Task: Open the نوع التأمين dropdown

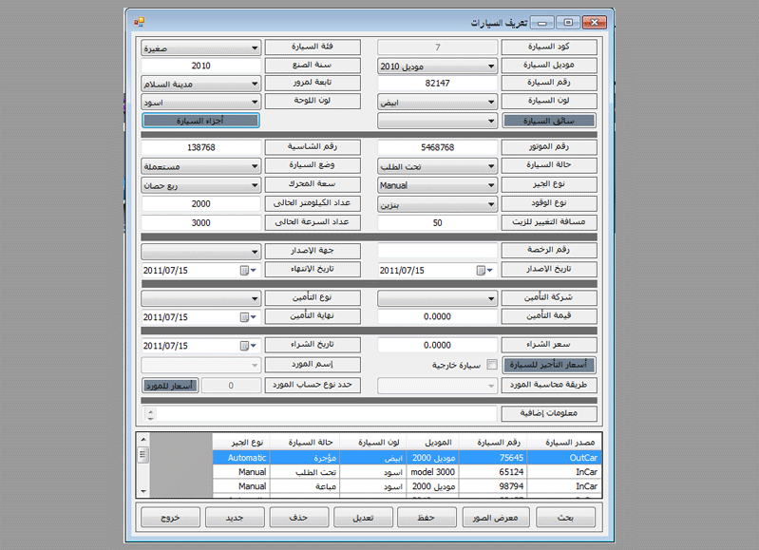Action: click(200, 298)
